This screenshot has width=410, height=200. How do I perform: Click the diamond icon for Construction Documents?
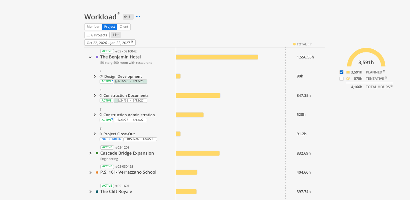pos(101,95)
